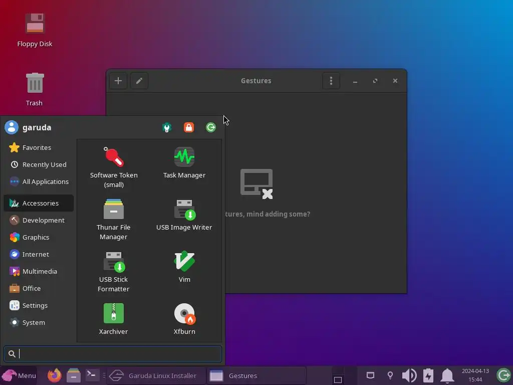The height and width of the screenshot is (385, 513).
Task: Add a new gesture with plus button
Action: tap(118, 81)
